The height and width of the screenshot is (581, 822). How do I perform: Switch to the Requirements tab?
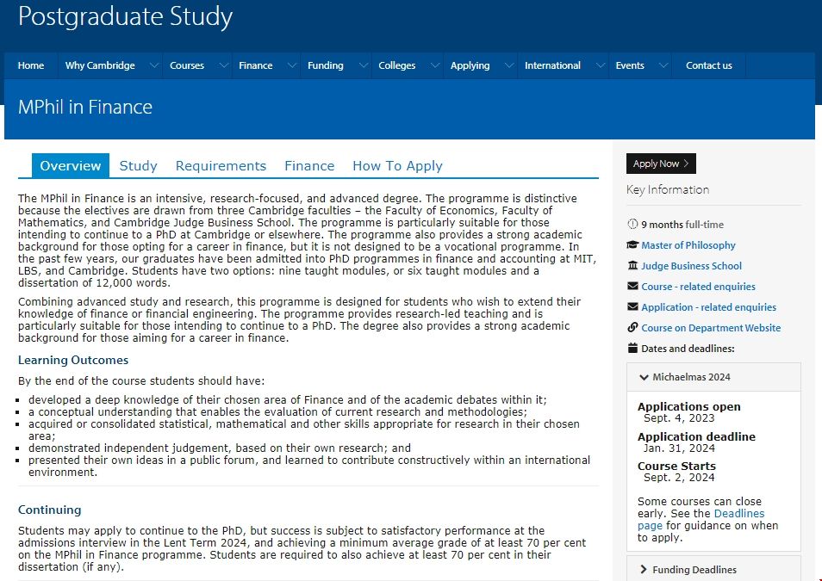[221, 166]
